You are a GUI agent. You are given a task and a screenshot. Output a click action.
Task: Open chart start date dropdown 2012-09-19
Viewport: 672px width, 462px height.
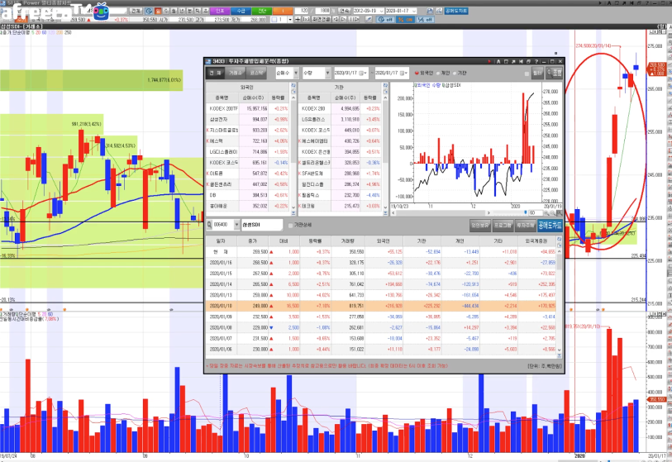380,11
